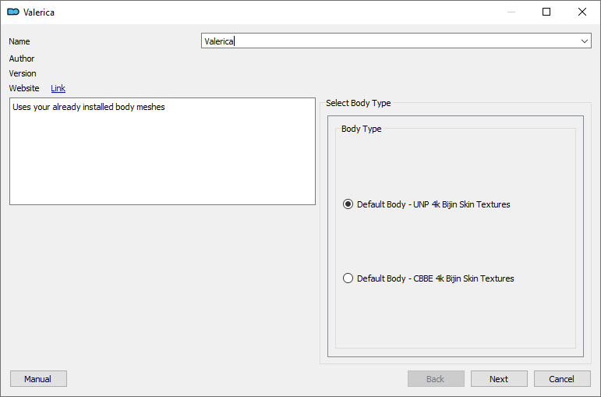Click the Valerica app icon in title bar
This screenshot has width=601, height=397.
pos(13,12)
